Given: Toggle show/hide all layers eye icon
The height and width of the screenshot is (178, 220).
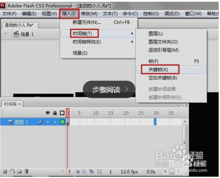Looking at the screenshot, I should pos(48,113).
